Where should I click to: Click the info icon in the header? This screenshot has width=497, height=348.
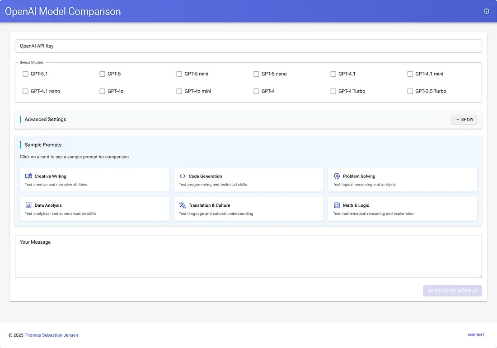tap(486, 11)
